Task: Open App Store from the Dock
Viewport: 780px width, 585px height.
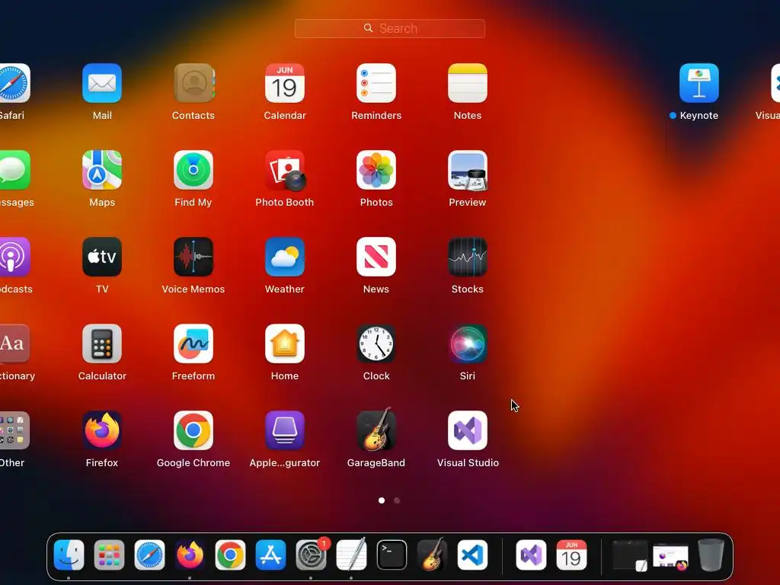Action: click(x=270, y=555)
